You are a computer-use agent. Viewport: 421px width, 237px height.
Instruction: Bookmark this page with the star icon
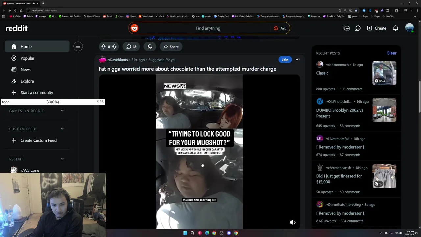click(x=356, y=10)
